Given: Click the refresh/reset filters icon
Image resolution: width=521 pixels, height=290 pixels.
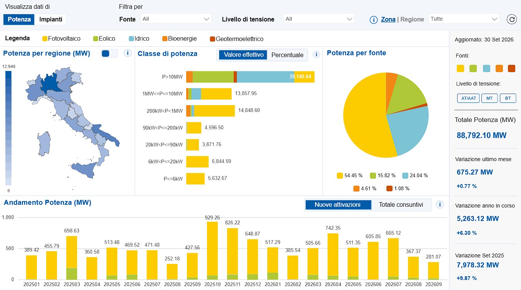Looking at the screenshot, I should click(511, 19).
